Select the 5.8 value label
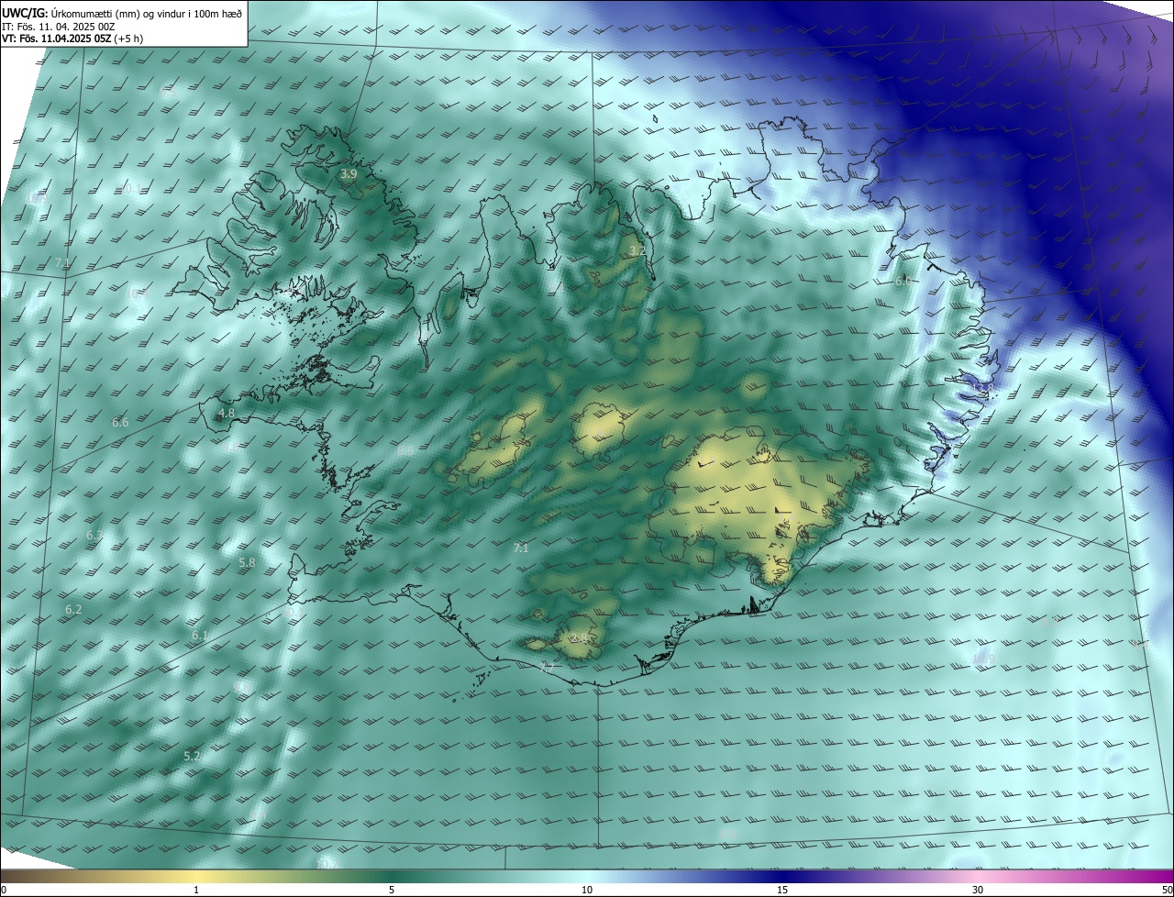 tap(247, 562)
